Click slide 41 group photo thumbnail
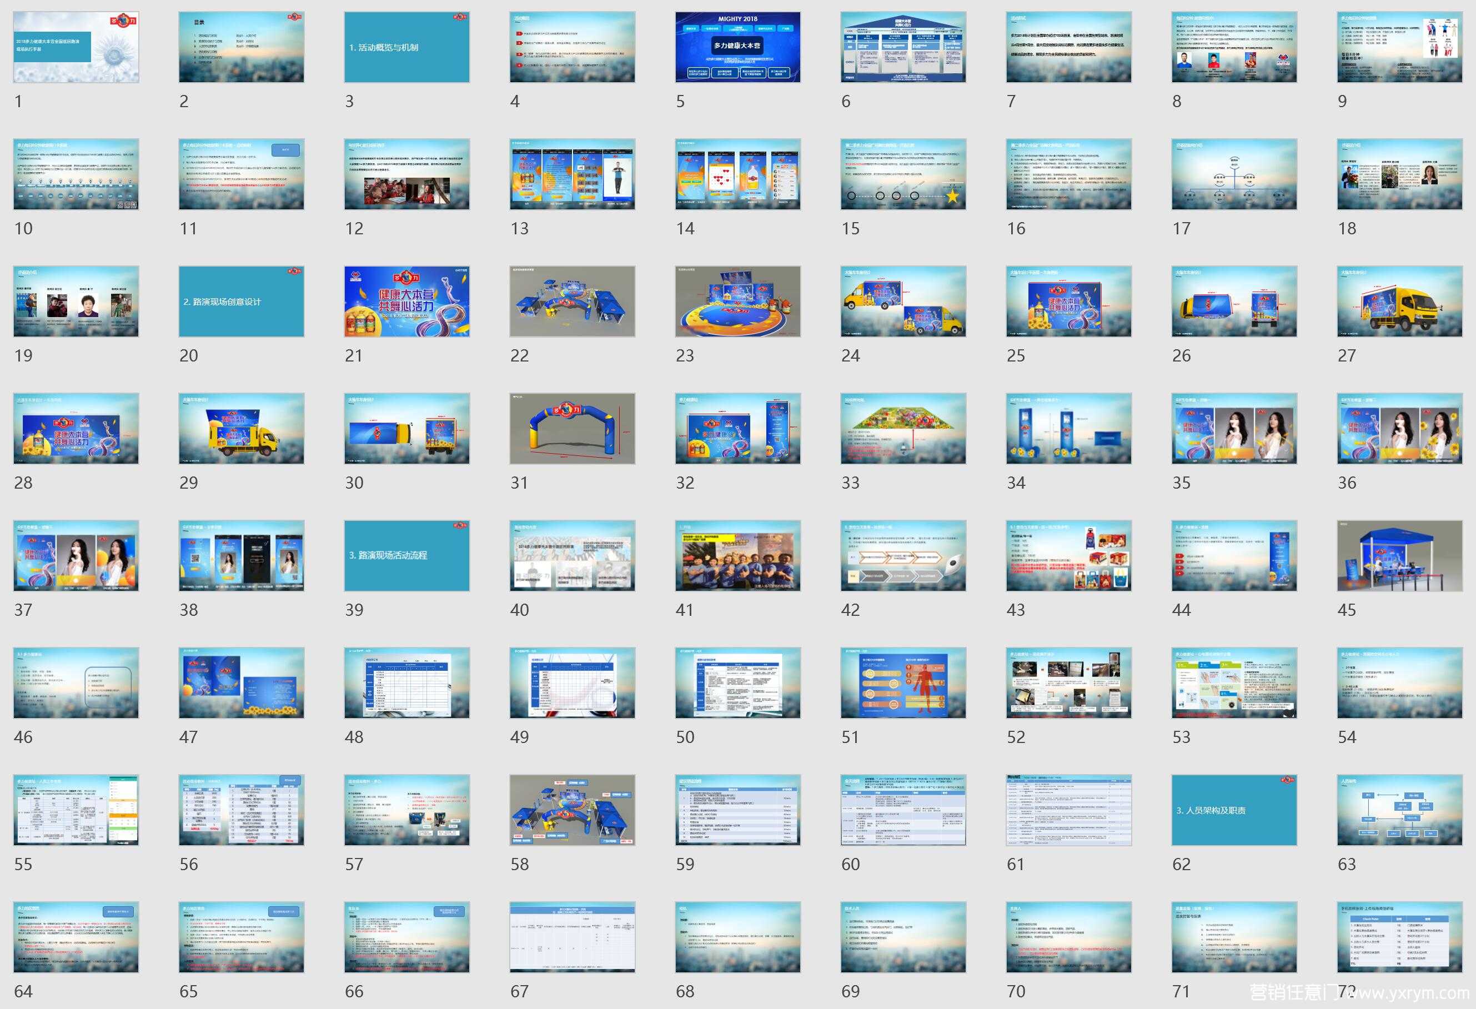This screenshot has height=1009, width=1476. (x=738, y=556)
